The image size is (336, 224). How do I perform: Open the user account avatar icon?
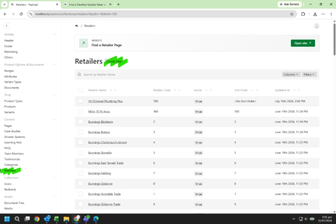[x=316, y=26]
